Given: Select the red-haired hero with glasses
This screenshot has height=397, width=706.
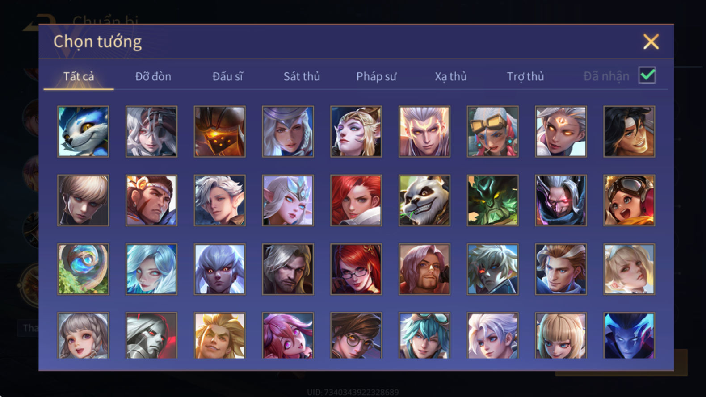Looking at the screenshot, I should pos(356,269).
